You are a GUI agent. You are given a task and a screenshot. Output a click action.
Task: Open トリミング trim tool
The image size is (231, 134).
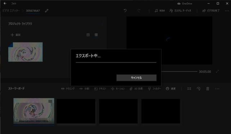[x=68, y=88]
